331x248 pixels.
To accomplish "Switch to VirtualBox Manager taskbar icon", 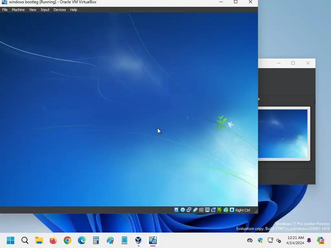I will point(138,240).
